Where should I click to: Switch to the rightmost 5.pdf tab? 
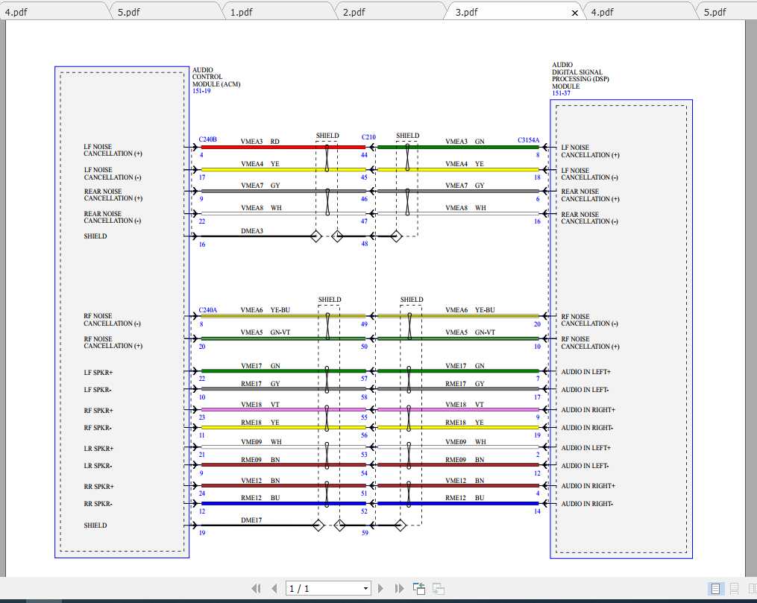(x=717, y=11)
